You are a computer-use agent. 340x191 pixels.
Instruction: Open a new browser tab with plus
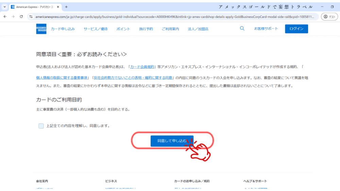(66, 7)
